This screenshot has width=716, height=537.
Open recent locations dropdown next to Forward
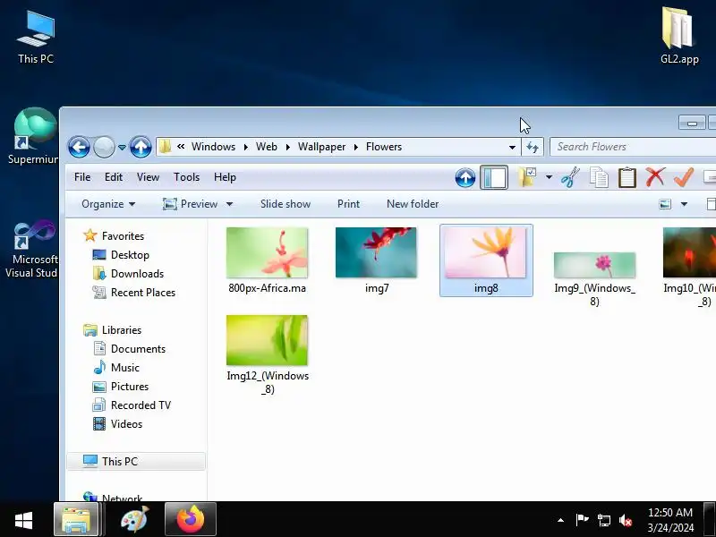tap(122, 147)
